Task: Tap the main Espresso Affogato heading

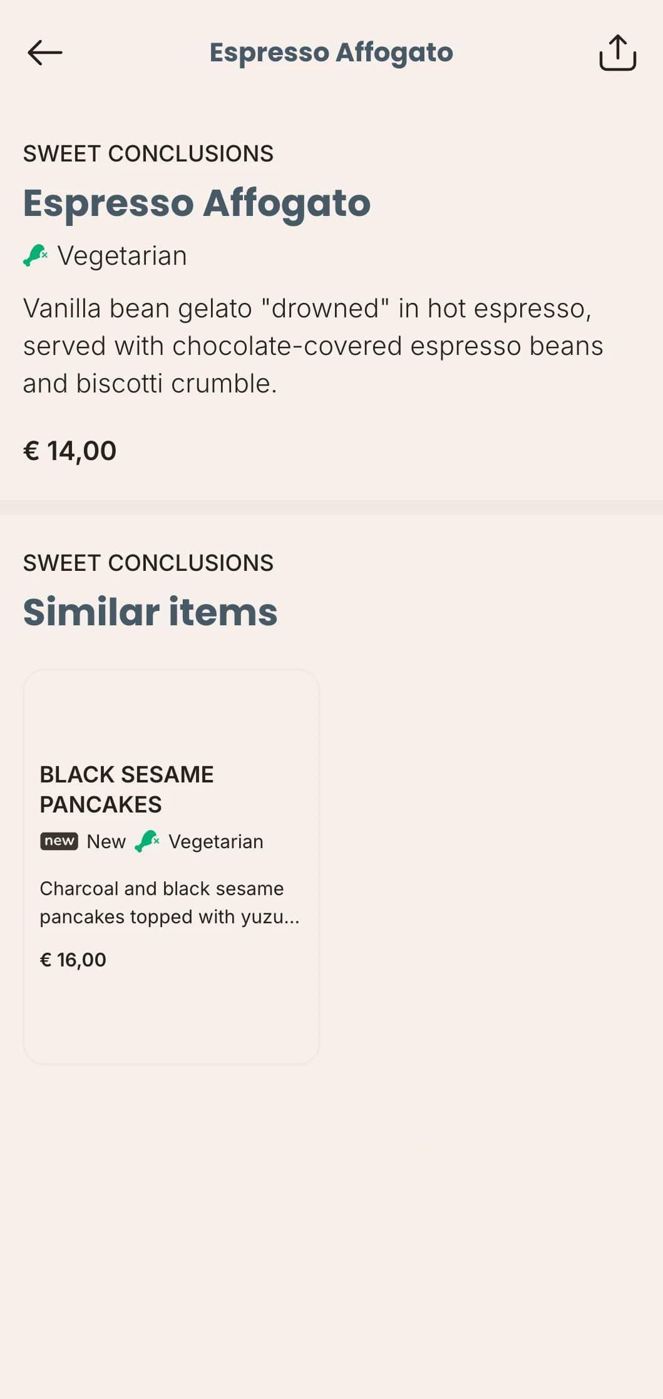Action: click(197, 203)
